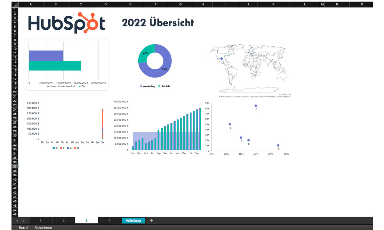Select row header 48
Viewport: 384px width, 230px height.
click(x=15, y=214)
